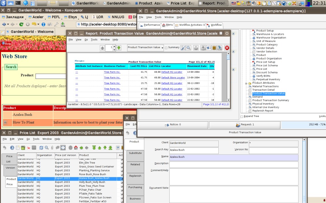Open the Go menu in the report window
This screenshot has width=326, height=203.
[x=86, y=40]
